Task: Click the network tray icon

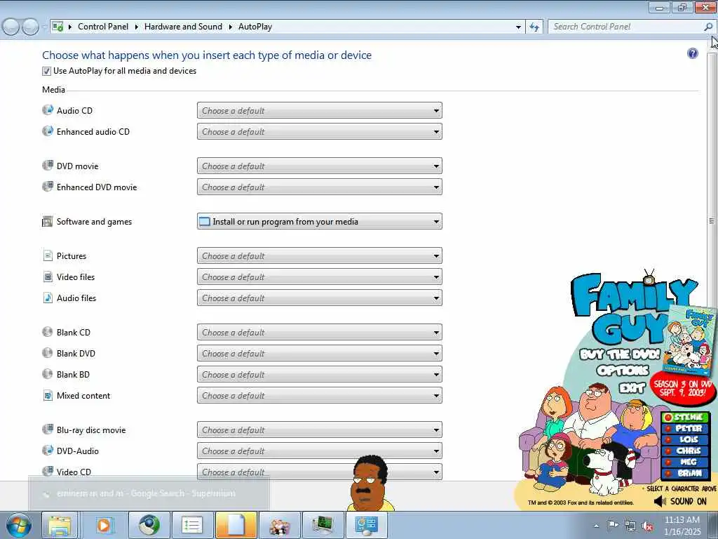Action: pyautogui.click(x=630, y=526)
